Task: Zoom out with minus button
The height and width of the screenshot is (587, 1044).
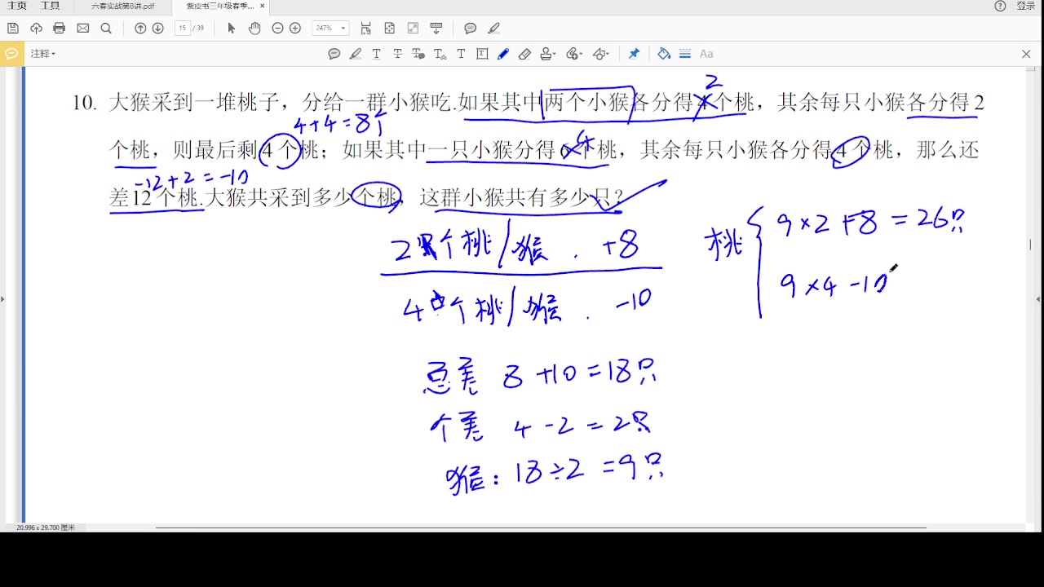Action: (277, 29)
